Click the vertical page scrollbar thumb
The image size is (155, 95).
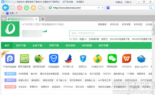153,30
